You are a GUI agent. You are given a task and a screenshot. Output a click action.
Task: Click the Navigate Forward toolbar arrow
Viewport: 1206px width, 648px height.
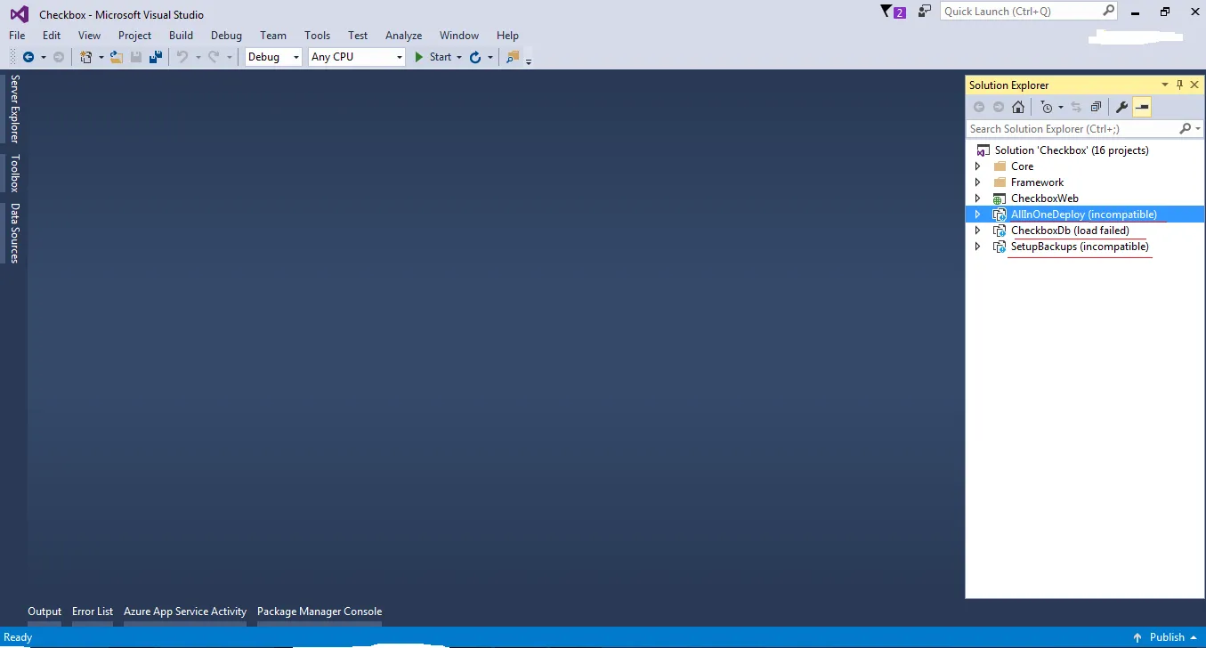click(59, 57)
